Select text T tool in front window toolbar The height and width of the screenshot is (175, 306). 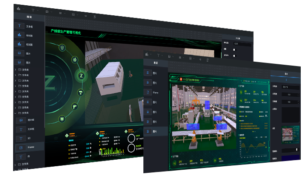pos(159,56)
